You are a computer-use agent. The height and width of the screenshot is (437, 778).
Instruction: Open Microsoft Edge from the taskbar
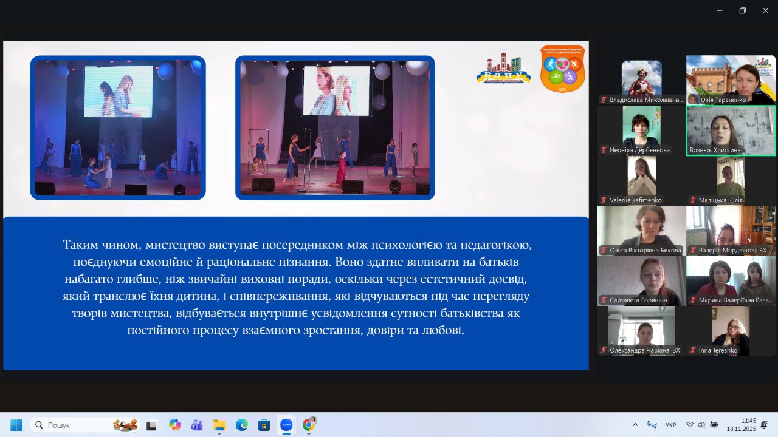(x=241, y=425)
